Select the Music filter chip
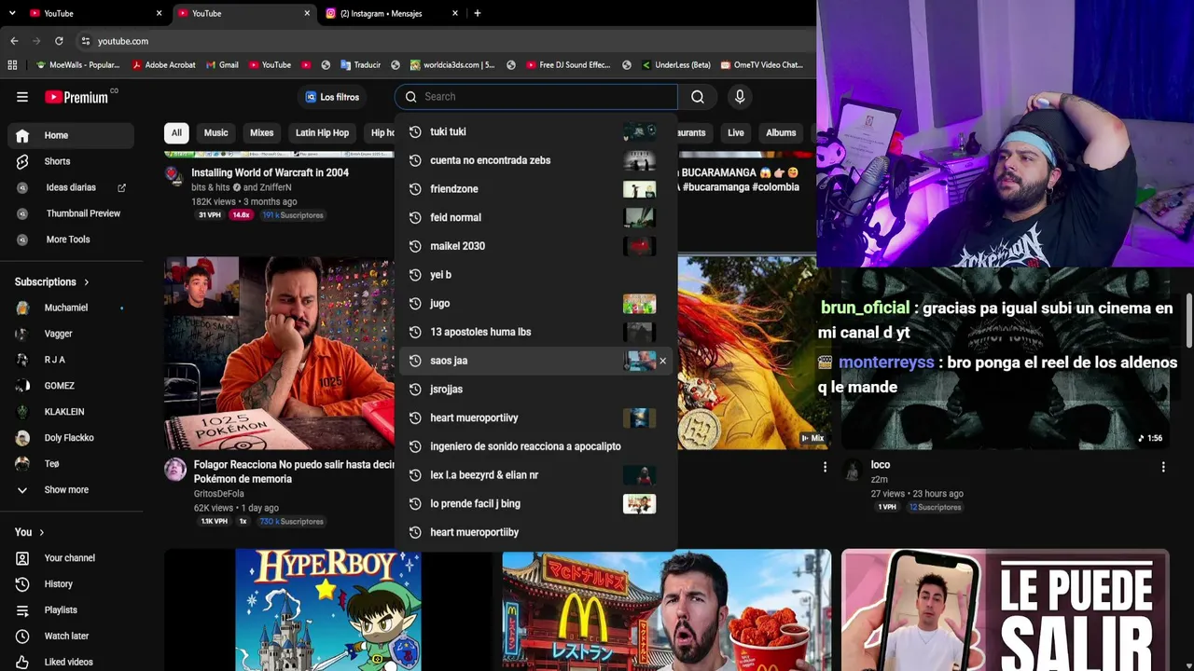This screenshot has height=671, width=1194. coord(215,132)
